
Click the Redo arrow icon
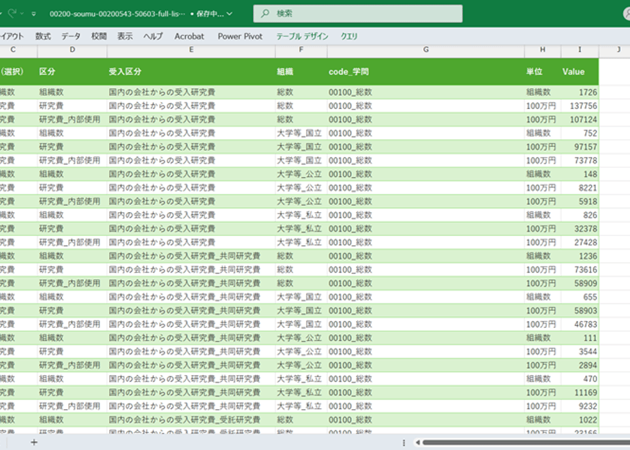(12, 14)
